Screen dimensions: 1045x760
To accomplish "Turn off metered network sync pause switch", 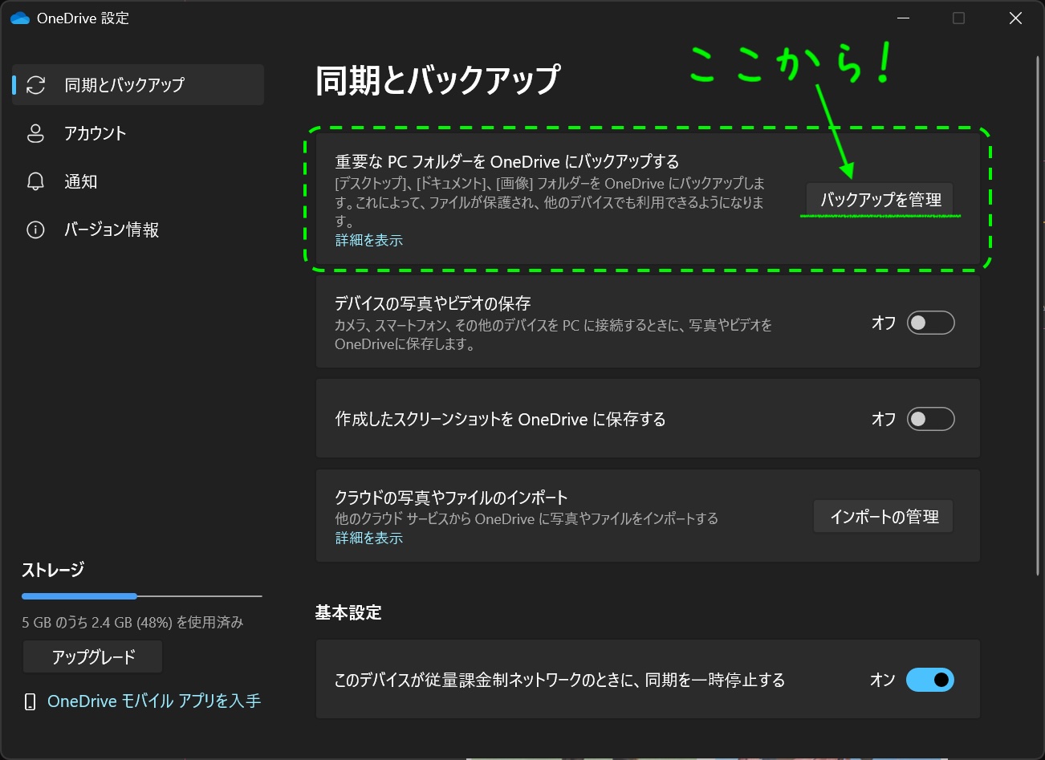I will pyautogui.click(x=930, y=680).
